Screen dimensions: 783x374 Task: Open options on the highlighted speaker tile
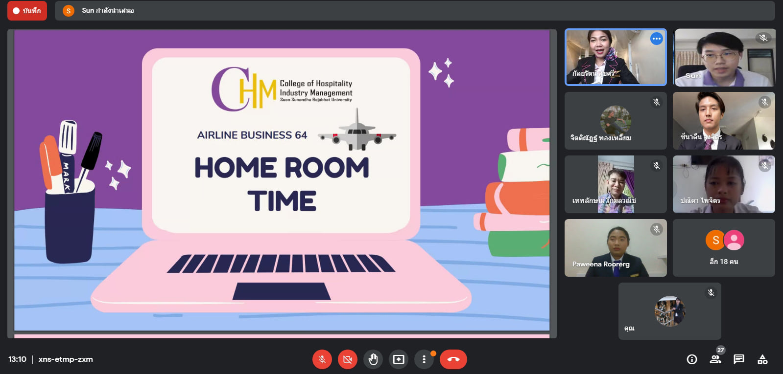tap(656, 39)
